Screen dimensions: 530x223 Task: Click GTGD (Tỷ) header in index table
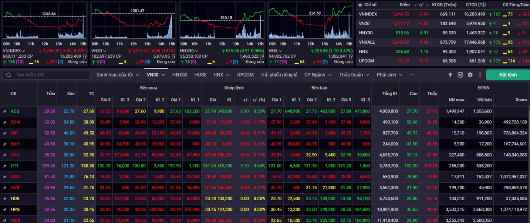[476, 5]
